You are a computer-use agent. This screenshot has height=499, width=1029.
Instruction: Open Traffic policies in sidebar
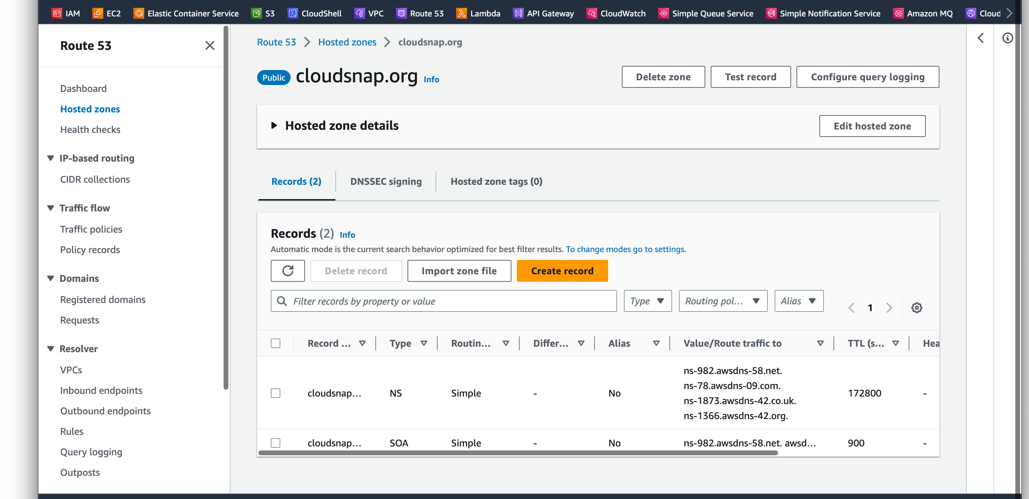[91, 229]
